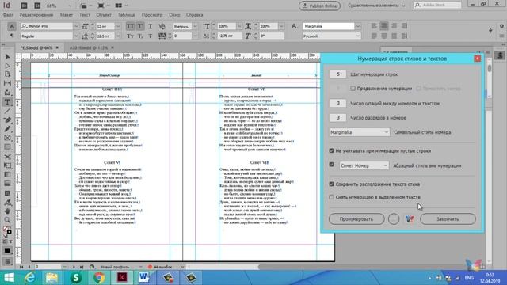Image resolution: width=507 pixels, height=285 pixels.
Task: Toggle Small Caps formatting button
Action: point(130,36)
